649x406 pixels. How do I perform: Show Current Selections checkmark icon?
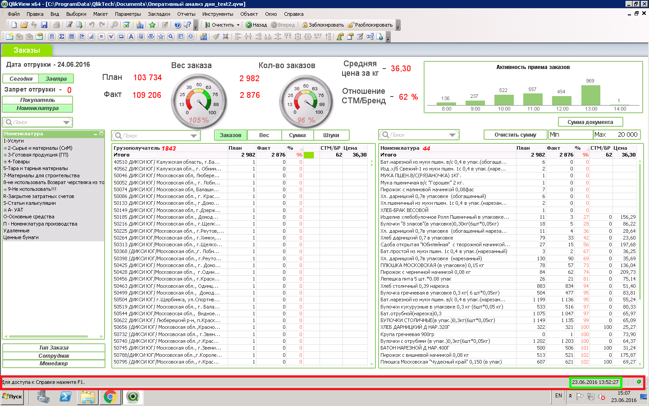[127, 25]
